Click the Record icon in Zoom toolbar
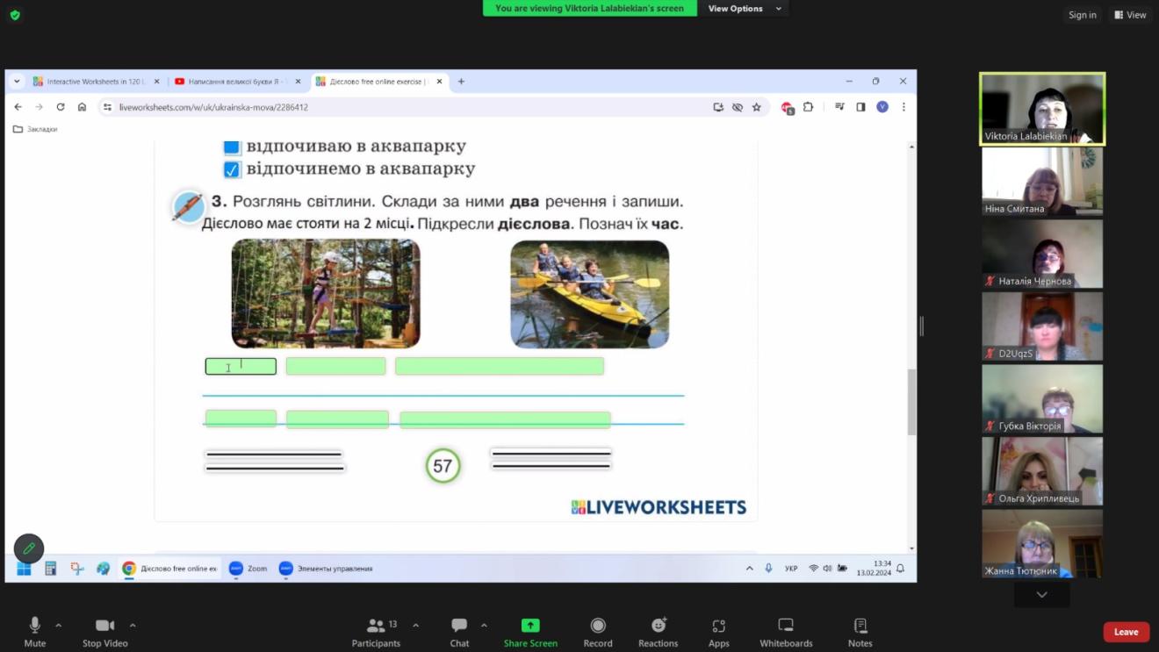 click(x=597, y=626)
